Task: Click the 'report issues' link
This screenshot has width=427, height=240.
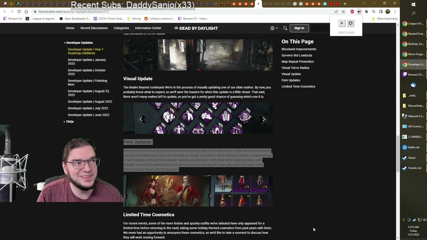Action: coord(346,32)
